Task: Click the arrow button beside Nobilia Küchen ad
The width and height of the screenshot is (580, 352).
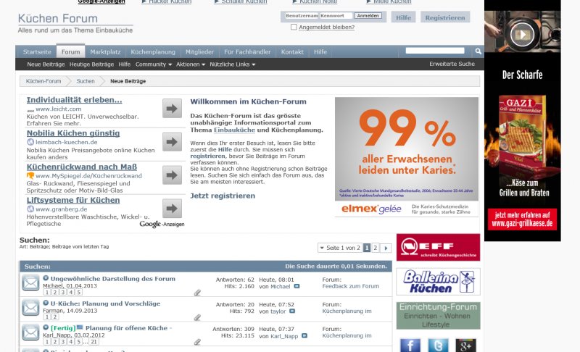Action: click(x=172, y=142)
